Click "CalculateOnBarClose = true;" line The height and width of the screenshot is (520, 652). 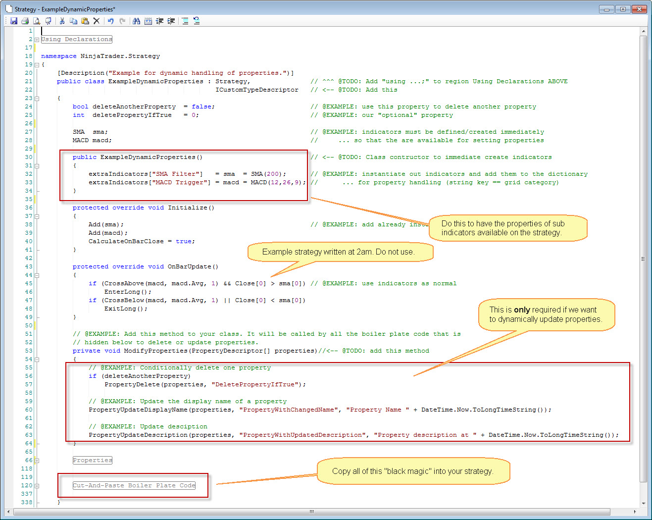pyautogui.click(x=142, y=241)
